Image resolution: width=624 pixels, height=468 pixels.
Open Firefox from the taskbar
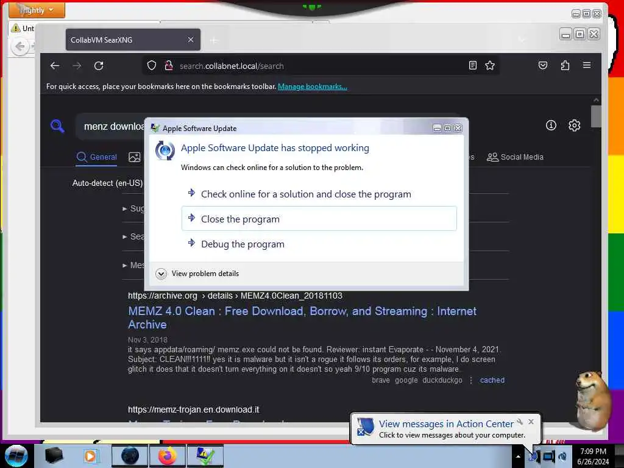point(168,456)
